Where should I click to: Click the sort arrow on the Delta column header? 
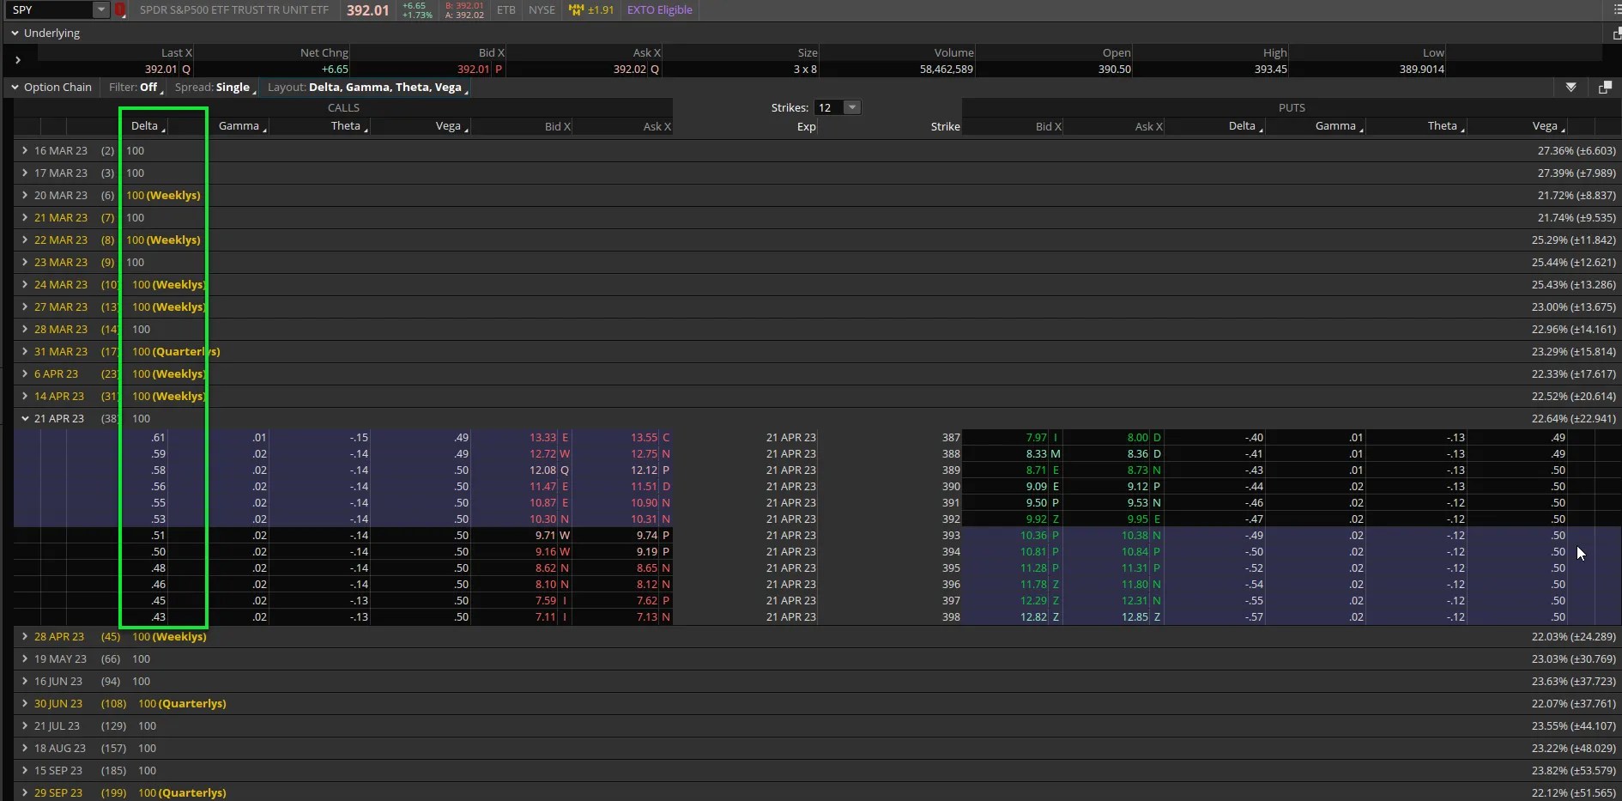(164, 129)
